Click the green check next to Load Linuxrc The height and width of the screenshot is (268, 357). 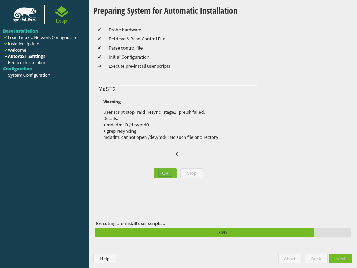pyautogui.click(x=6, y=37)
